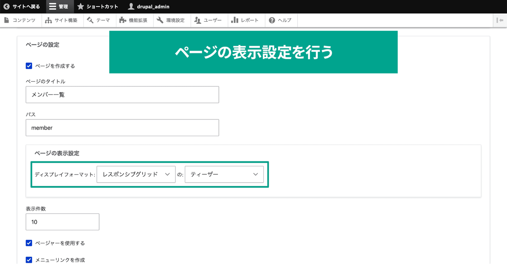This screenshot has height=264, width=507.
Task: Open the ティーザー view mode dropdown
Action: click(x=224, y=174)
